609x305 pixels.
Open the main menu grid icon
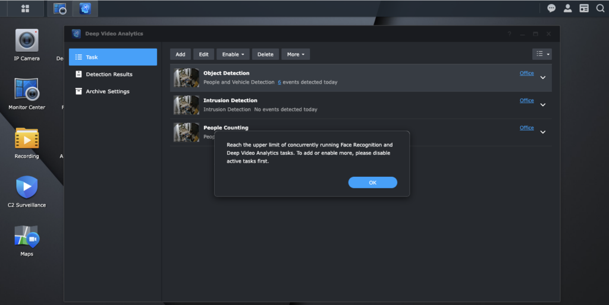point(25,8)
